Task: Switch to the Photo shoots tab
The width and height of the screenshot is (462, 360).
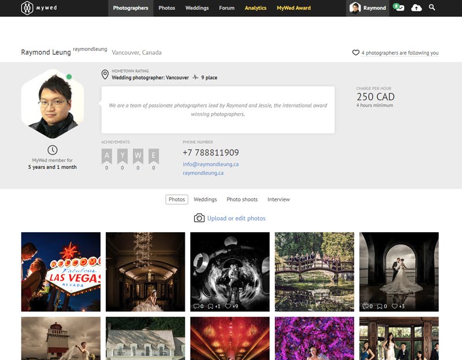Action: (x=242, y=199)
